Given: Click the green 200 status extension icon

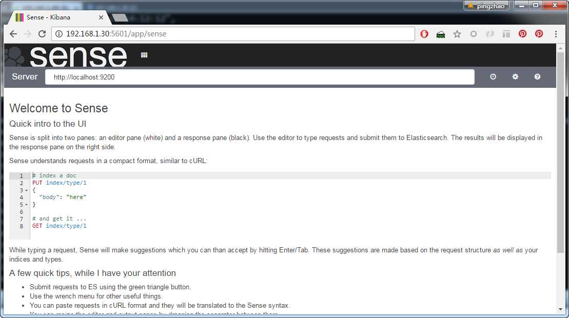Looking at the screenshot, I should coord(441,34).
